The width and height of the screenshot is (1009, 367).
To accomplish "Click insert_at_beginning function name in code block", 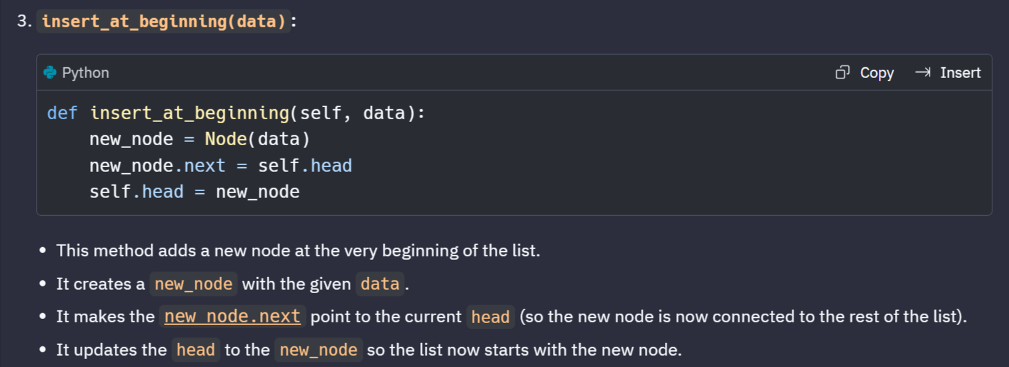I will tap(189, 113).
